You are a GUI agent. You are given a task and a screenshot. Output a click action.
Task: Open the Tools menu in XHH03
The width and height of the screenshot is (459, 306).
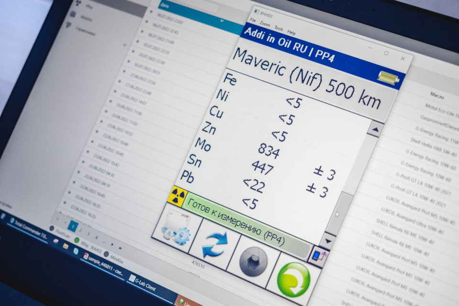tap(279, 28)
